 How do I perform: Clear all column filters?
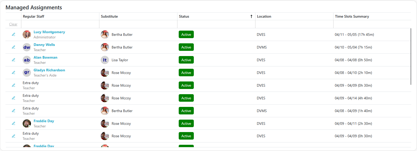[x=13, y=24]
